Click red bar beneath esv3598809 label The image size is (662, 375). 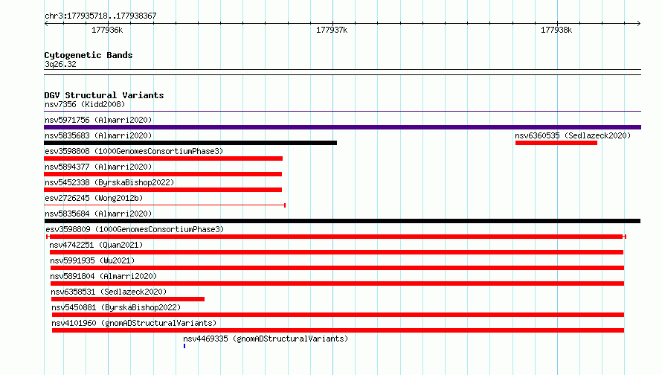pos(336,237)
